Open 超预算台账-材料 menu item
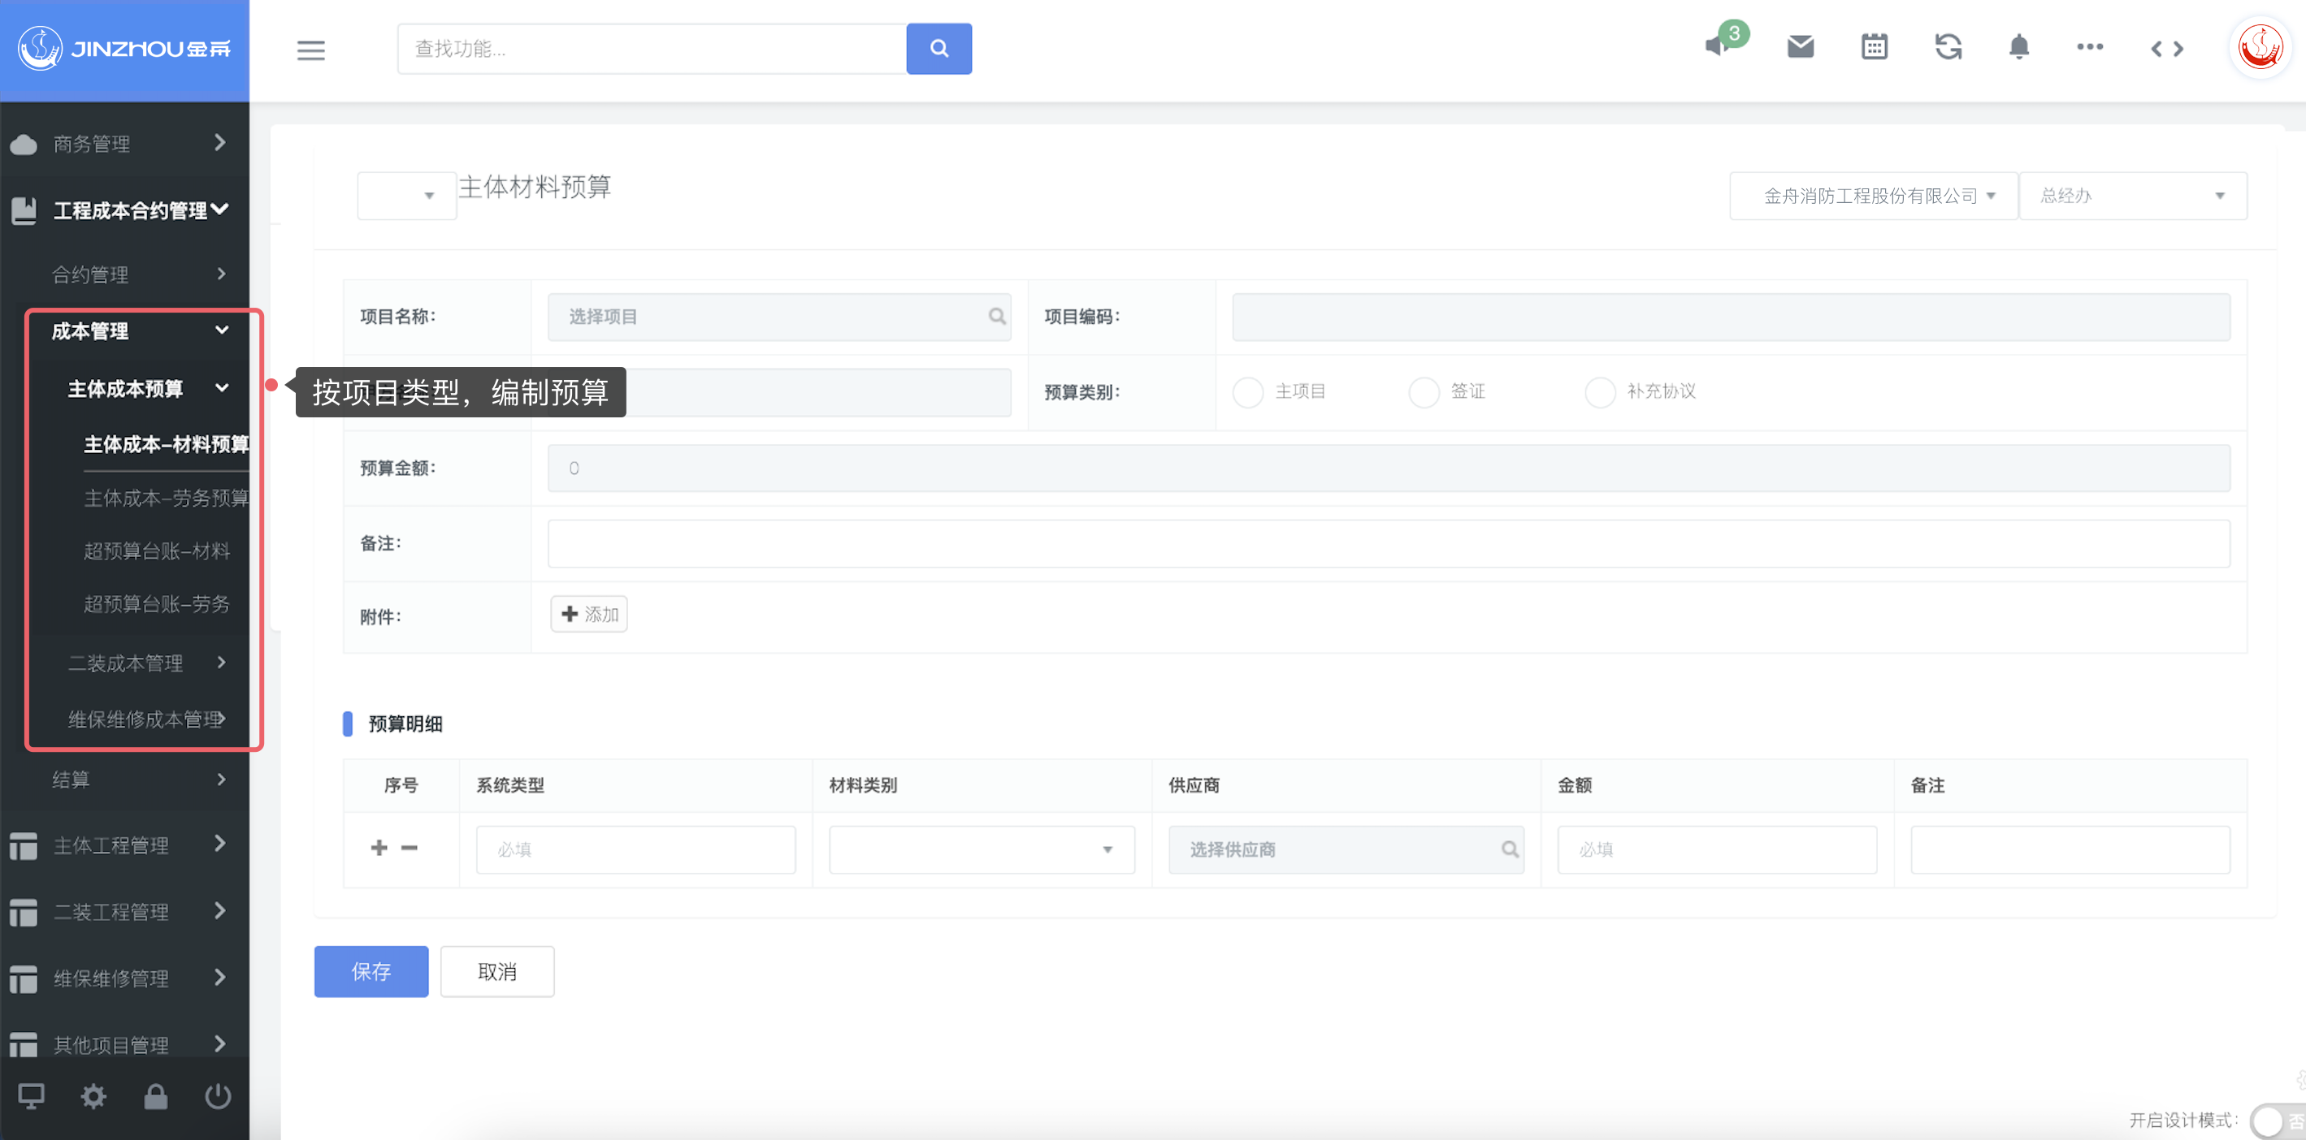The height and width of the screenshot is (1140, 2306). (x=157, y=551)
